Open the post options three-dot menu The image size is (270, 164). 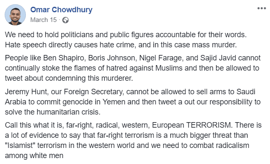click(262, 8)
